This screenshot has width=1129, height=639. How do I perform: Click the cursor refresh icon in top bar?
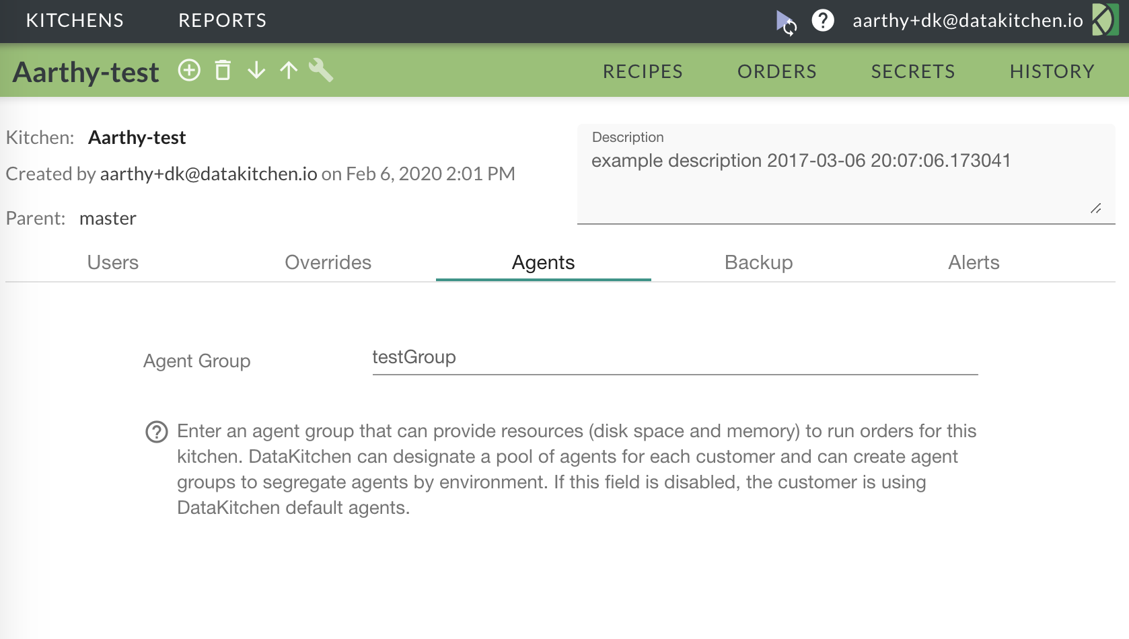coord(786,22)
